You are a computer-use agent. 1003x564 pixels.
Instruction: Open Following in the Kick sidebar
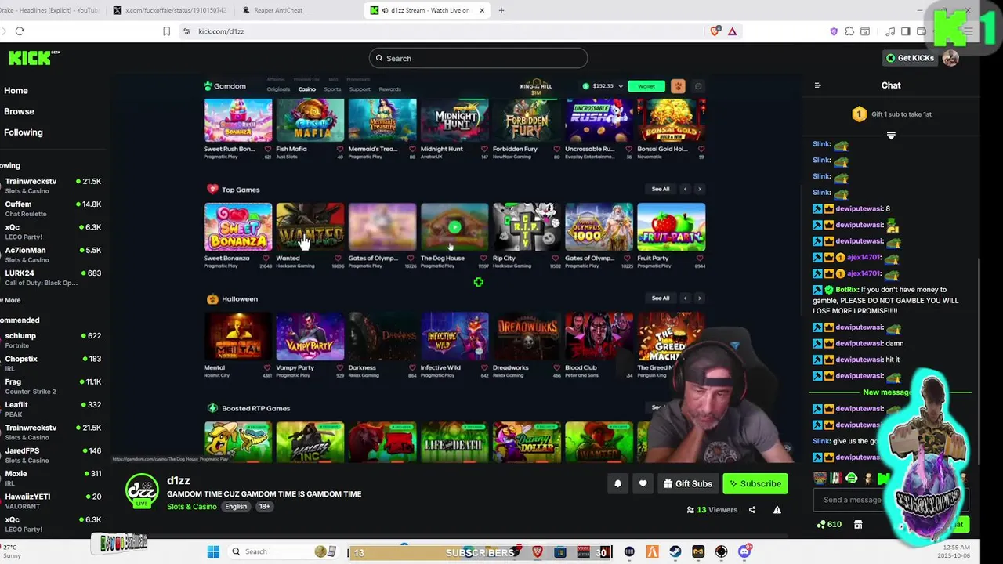(23, 132)
